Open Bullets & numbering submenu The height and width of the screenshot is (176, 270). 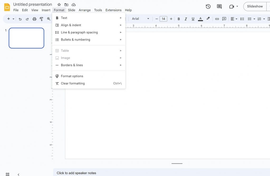tap(89, 40)
